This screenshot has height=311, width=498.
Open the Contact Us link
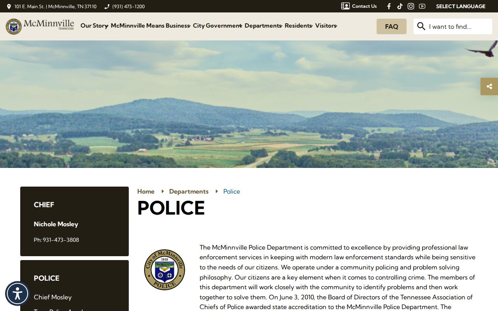pyautogui.click(x=364, y=6)
